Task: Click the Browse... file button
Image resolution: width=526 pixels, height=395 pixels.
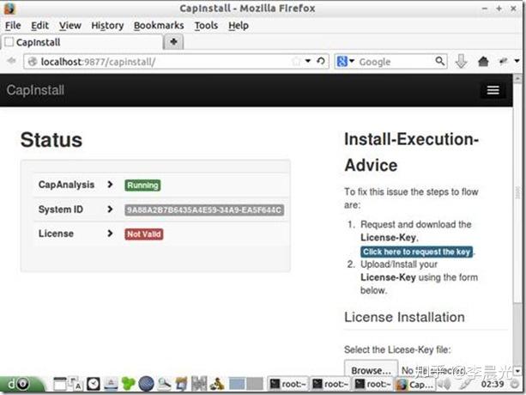Action: 371,370
